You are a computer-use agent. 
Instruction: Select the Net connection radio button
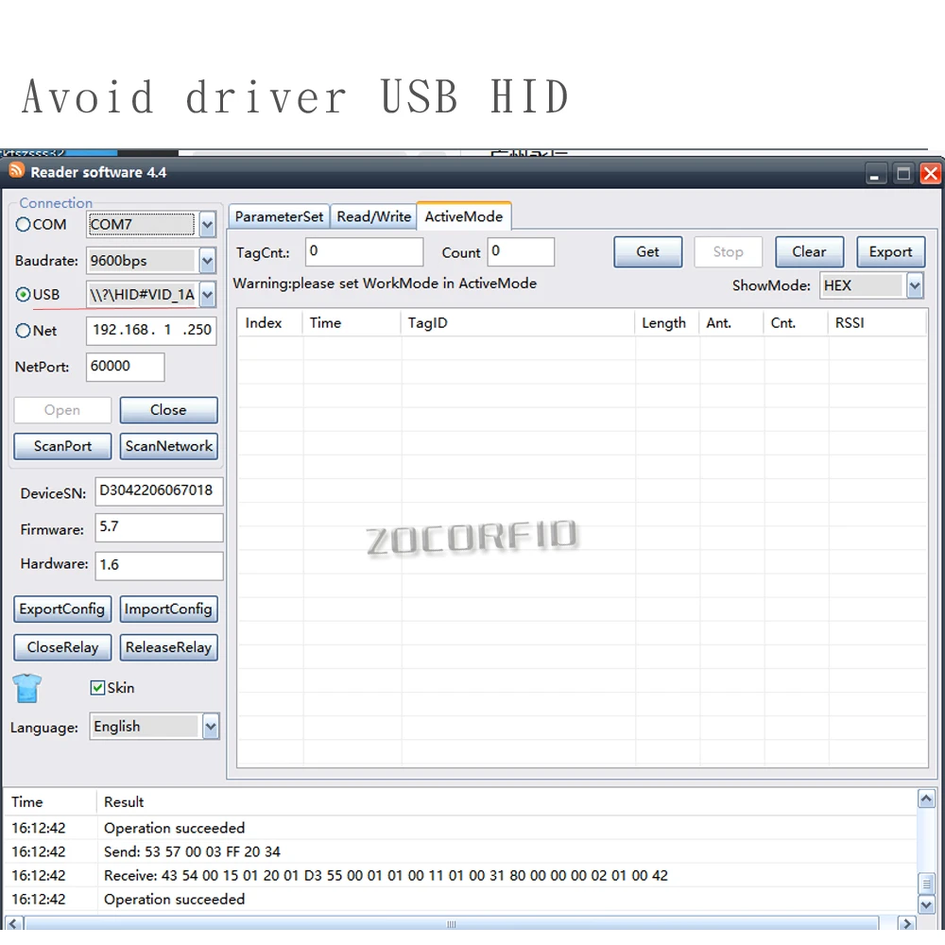[23, 330]
